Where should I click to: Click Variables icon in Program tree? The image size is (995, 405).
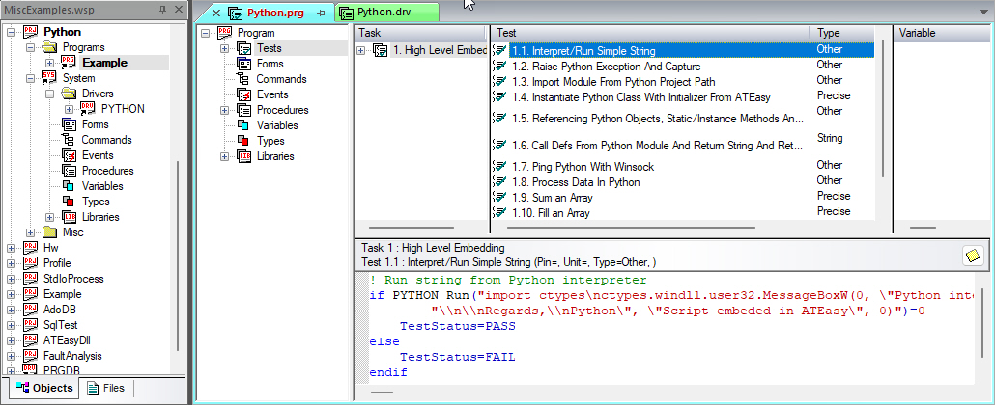[244, 125]
